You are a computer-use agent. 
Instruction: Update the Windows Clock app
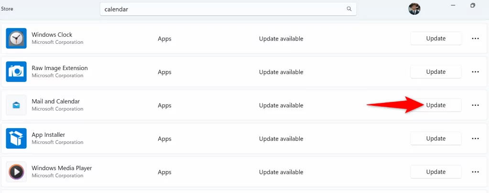(x=435, y=39)
